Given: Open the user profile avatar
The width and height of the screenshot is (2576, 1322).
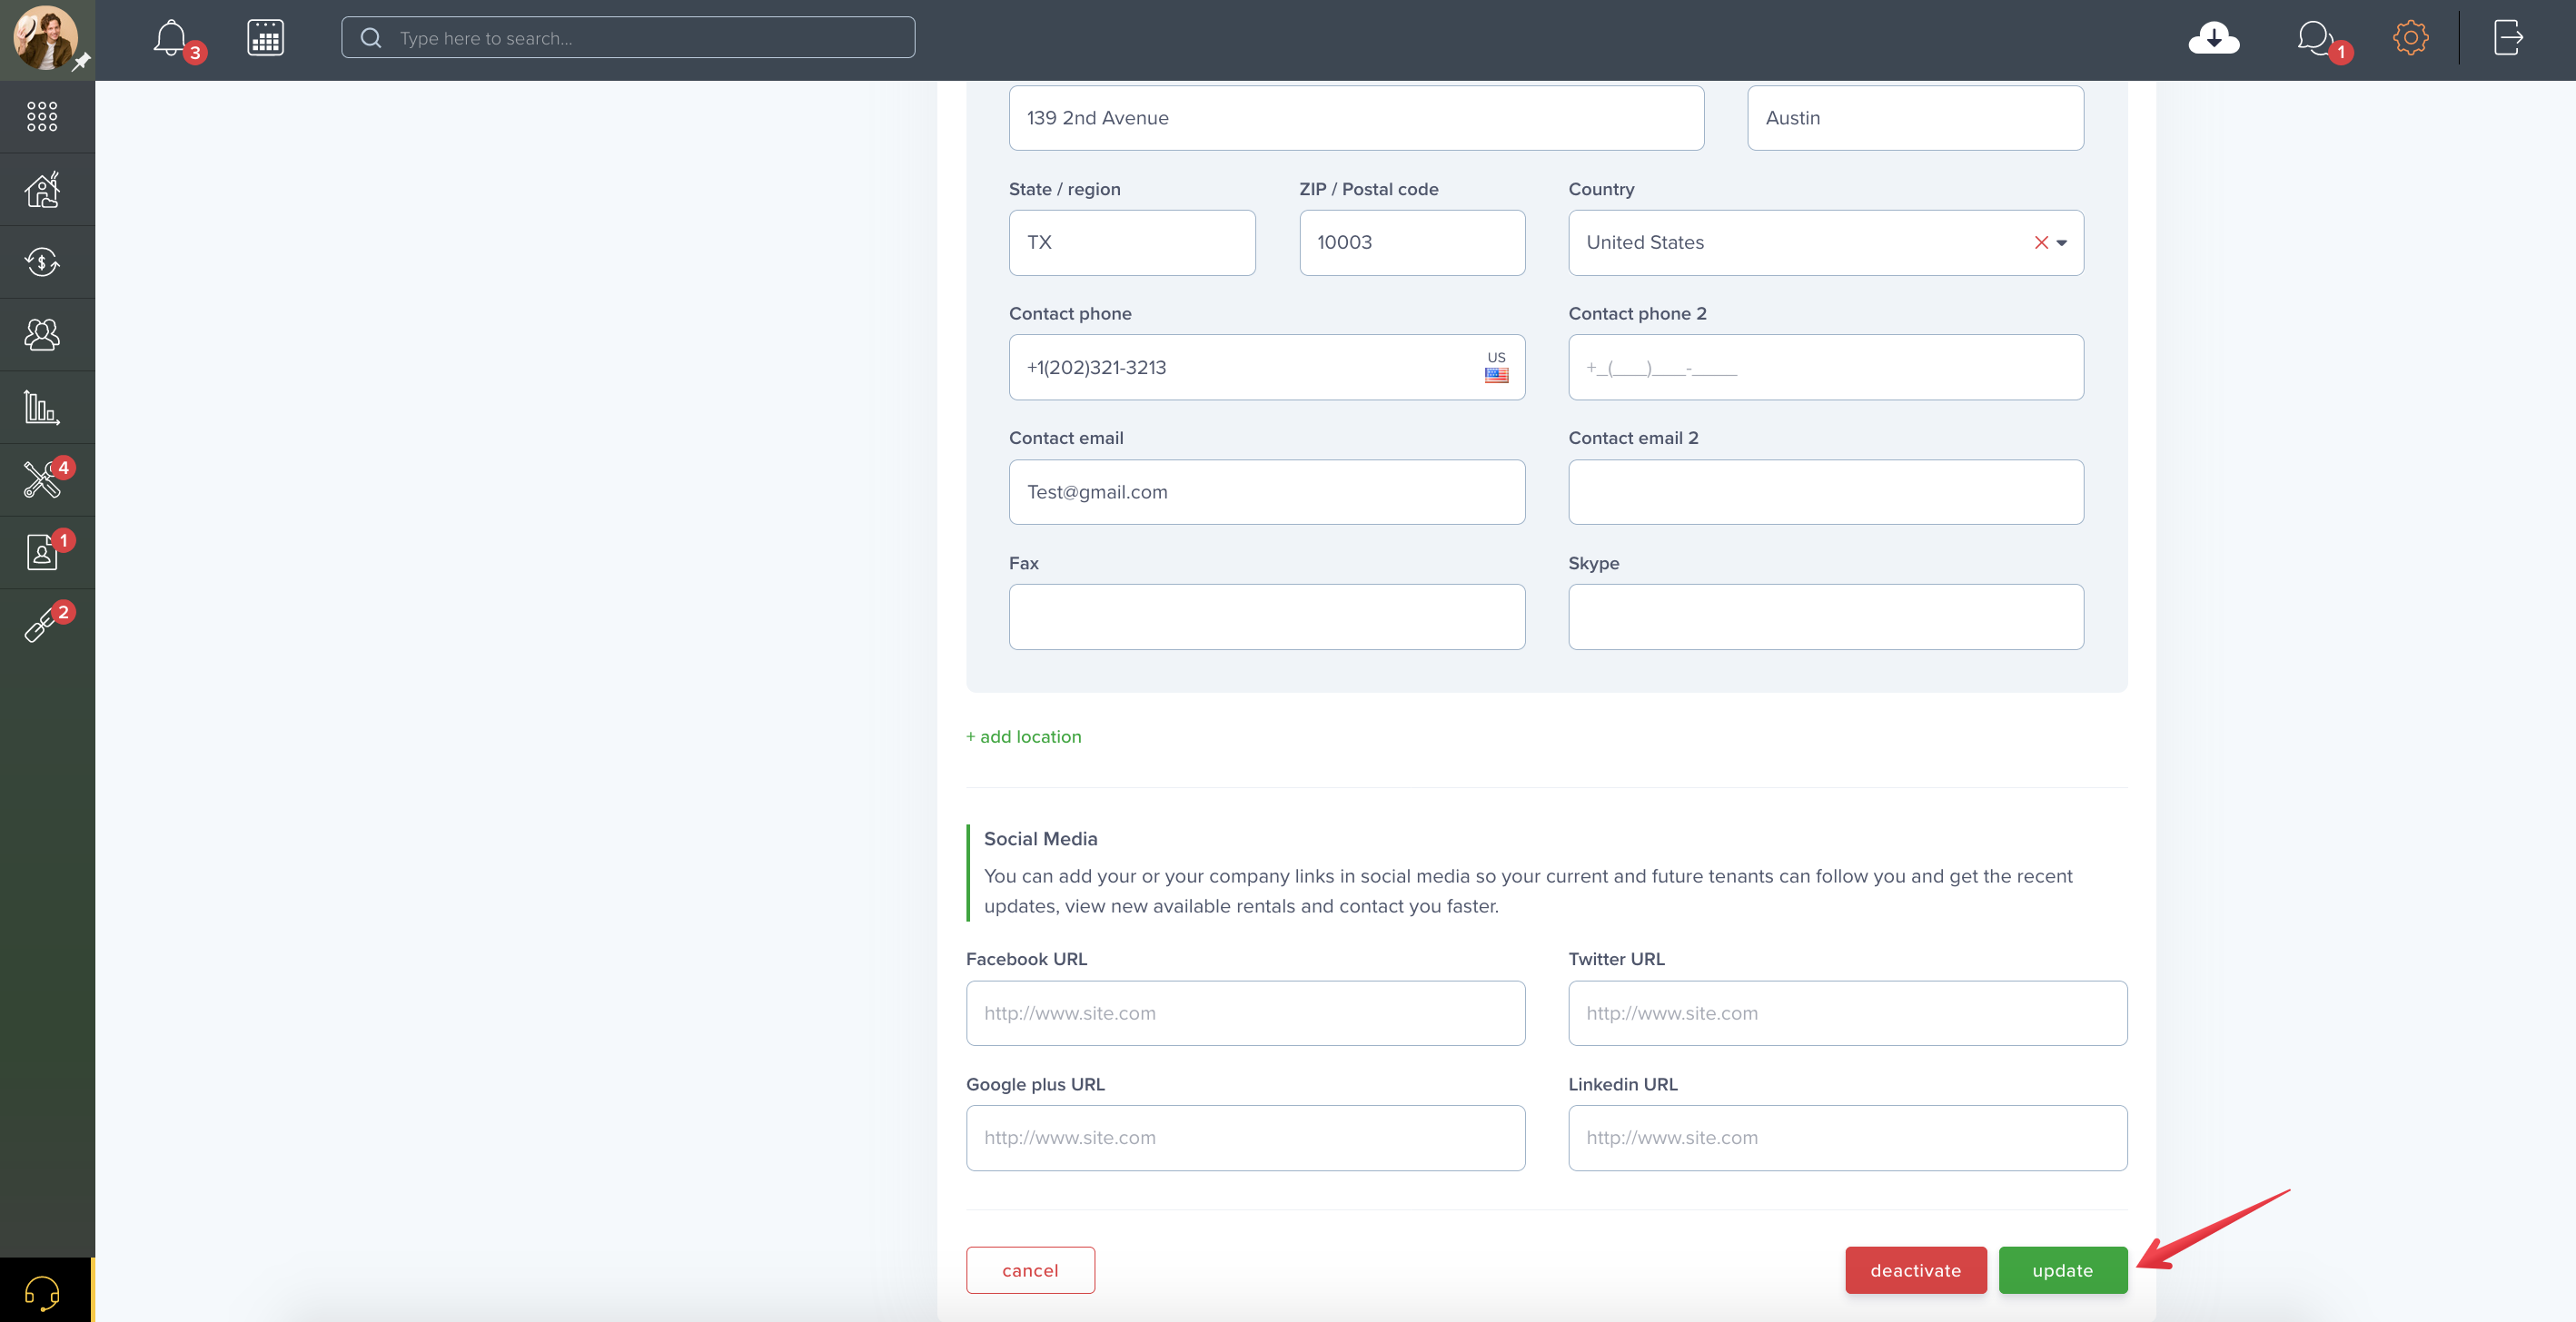Looking at the screenshot, I should click(x=45, y=38).
